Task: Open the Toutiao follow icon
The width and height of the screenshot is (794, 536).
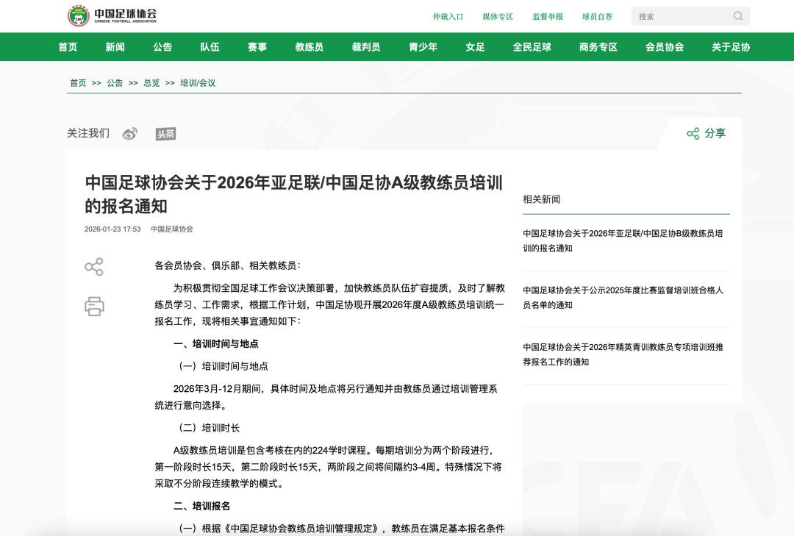Action: click(x=165, y=134)
